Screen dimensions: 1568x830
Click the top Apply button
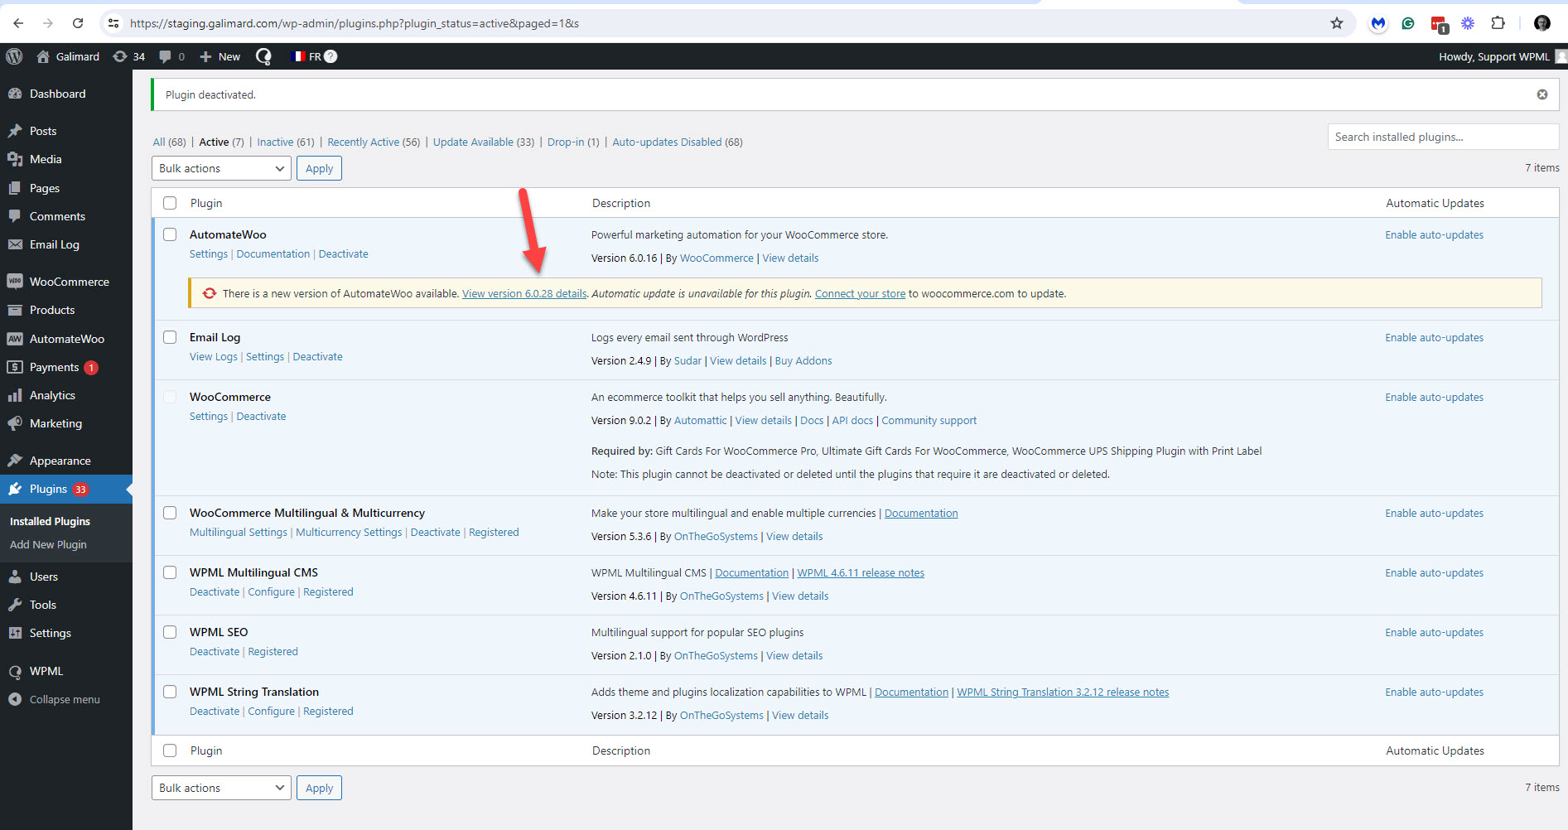319,168
